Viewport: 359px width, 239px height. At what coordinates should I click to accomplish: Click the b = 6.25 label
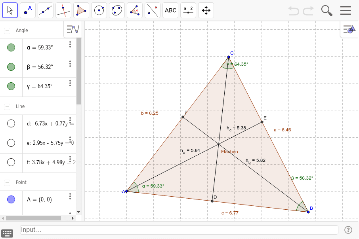click(x=149, y=113)
